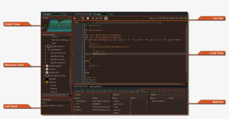The height and width of the screenshot is (119, 229).
Task: Click the obj_Ball_Spawn sprite icon
Action: (x=47, y=66)
